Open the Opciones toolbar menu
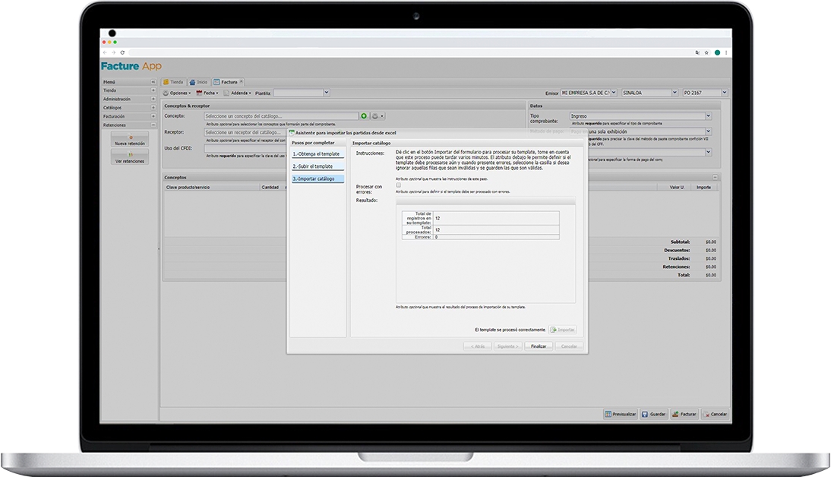Image resolution: width=831 pixels, height=477 pixels. point(177,93)
